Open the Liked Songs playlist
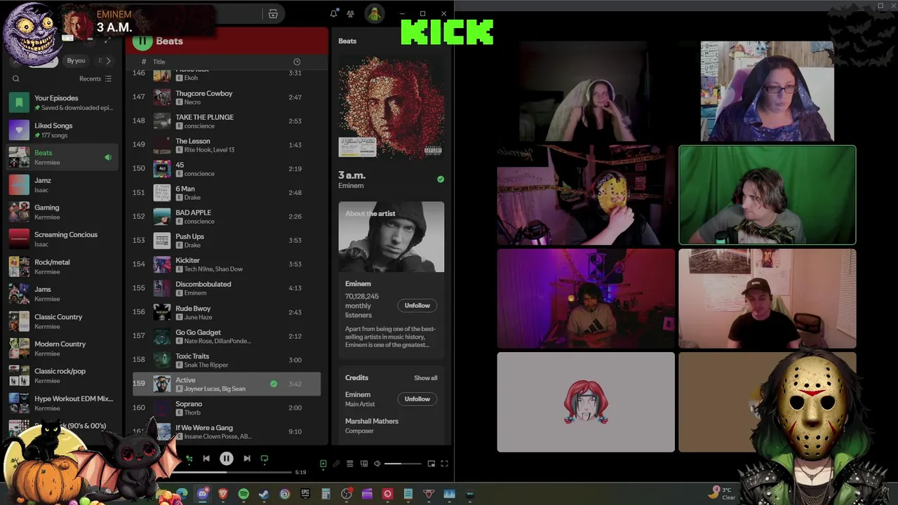The height and width of the screenshot is (505, 898). tap(63, 130)
